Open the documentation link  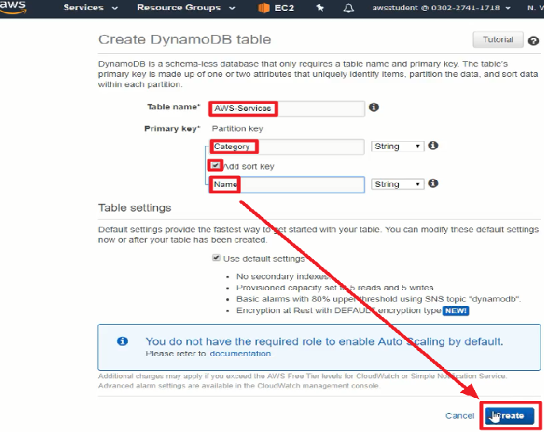[x=240, y=354]
